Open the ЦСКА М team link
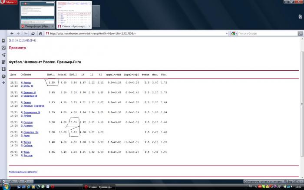Screen dimensions: 304x190 coord(28,86)
